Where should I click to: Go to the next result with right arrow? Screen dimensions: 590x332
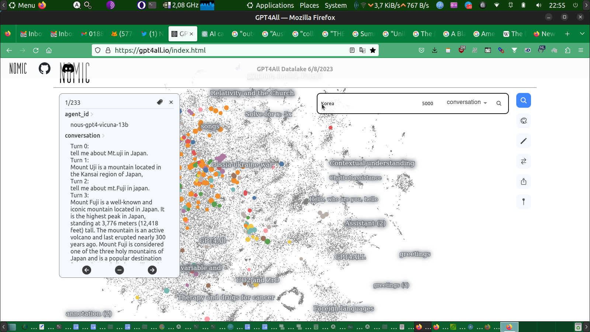coord(152,270)
